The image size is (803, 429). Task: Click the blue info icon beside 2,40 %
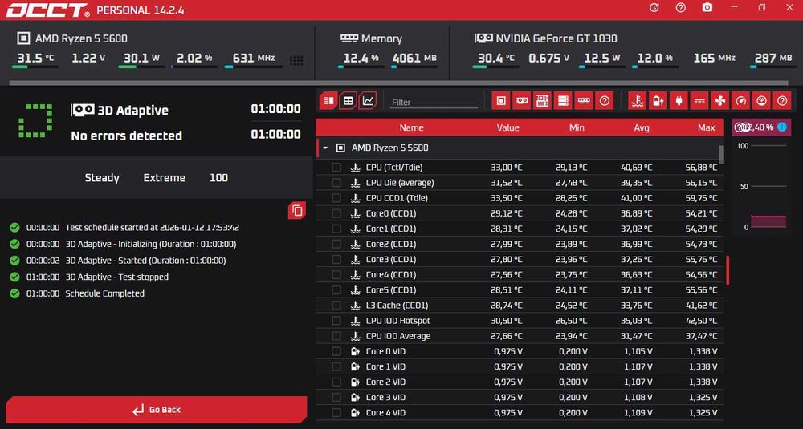pyautogui.click(x=782, y=127)
